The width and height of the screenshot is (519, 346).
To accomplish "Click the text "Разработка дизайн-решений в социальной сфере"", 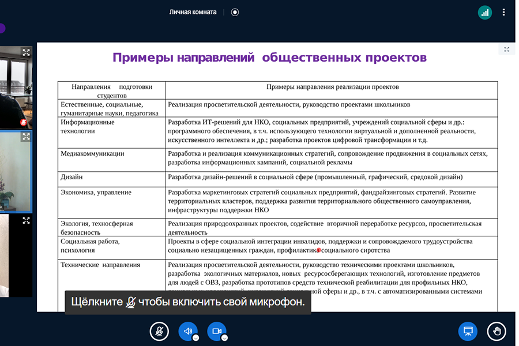I will [x=240, y=177].
